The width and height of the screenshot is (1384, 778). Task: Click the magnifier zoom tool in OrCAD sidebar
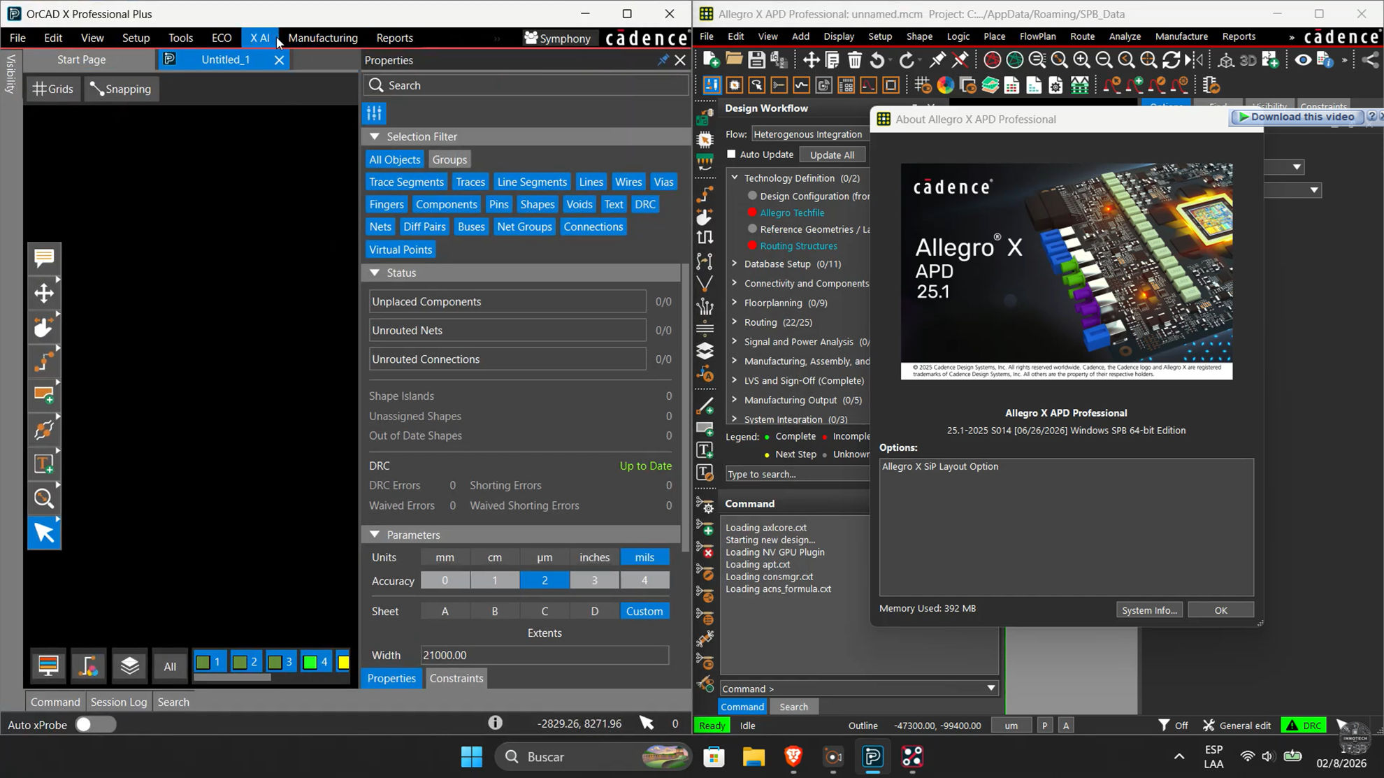pos(44,498)
